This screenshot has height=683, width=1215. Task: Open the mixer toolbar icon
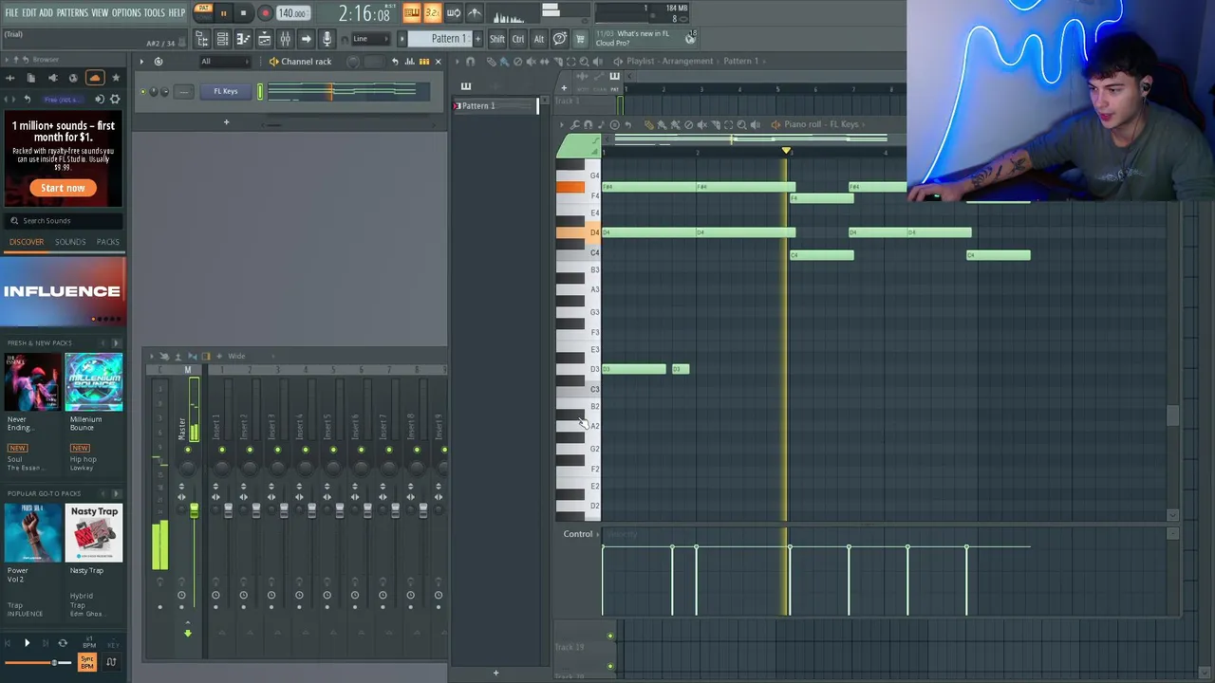click(x=285, y=39)
